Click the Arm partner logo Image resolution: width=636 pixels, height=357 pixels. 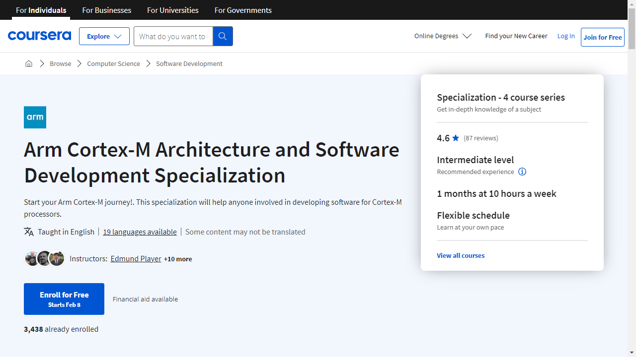tap(35, 118)
